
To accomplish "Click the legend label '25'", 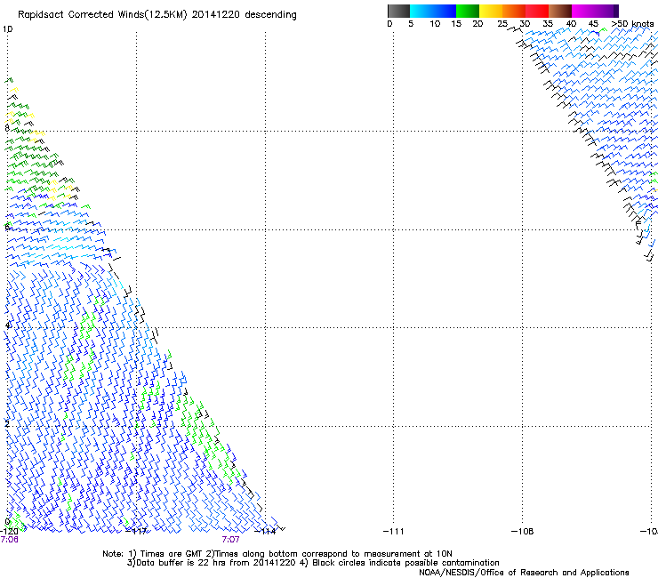I will click(x=502, y=24).
